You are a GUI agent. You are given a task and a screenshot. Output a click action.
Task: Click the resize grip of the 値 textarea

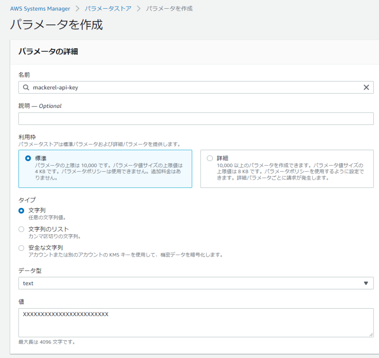coord(371,335)
